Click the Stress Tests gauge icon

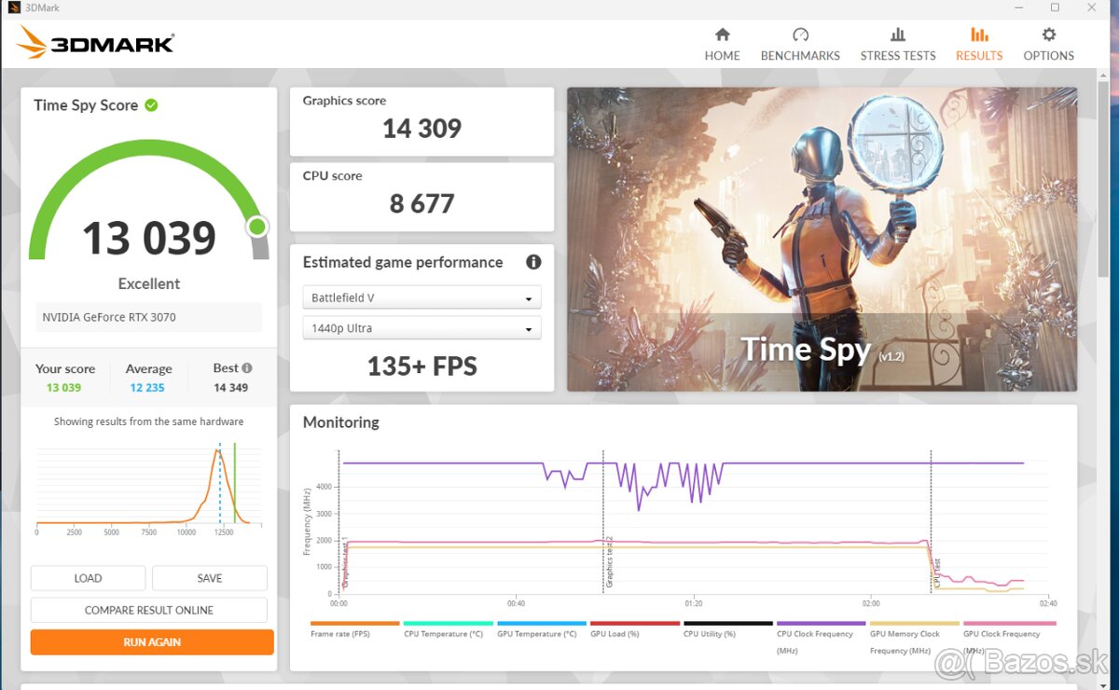(896, 35)
